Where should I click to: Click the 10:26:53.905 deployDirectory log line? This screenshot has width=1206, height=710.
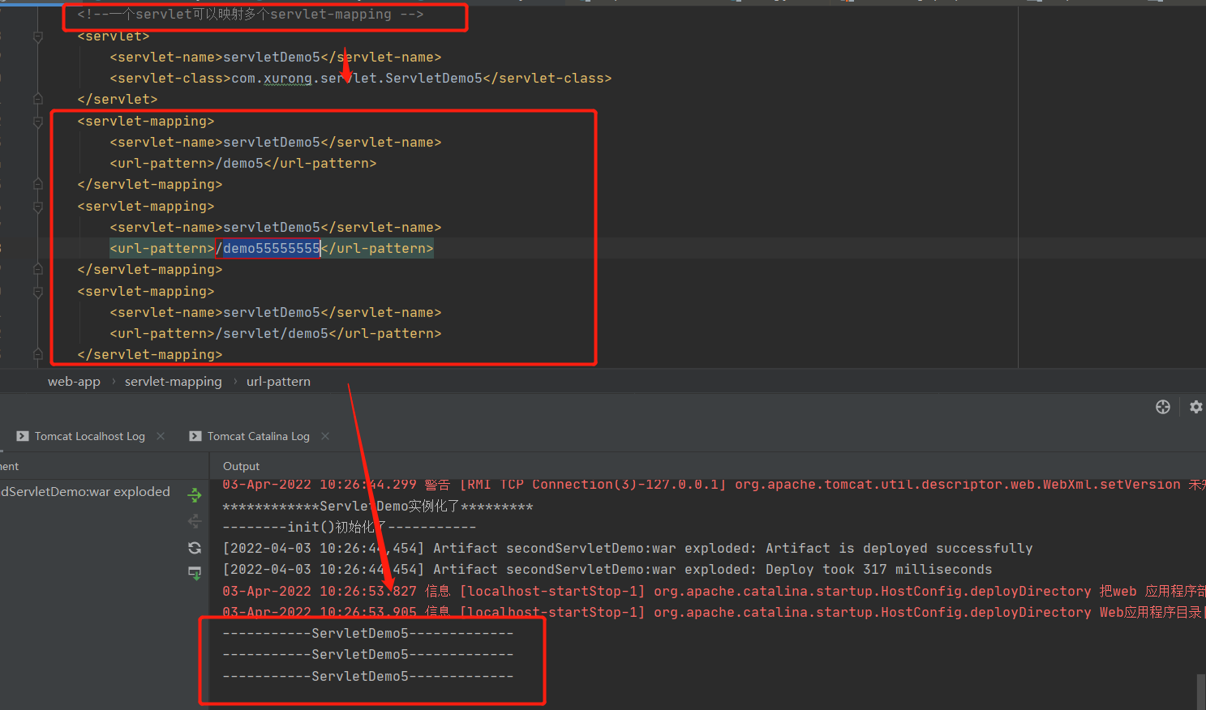coord(714,612)
